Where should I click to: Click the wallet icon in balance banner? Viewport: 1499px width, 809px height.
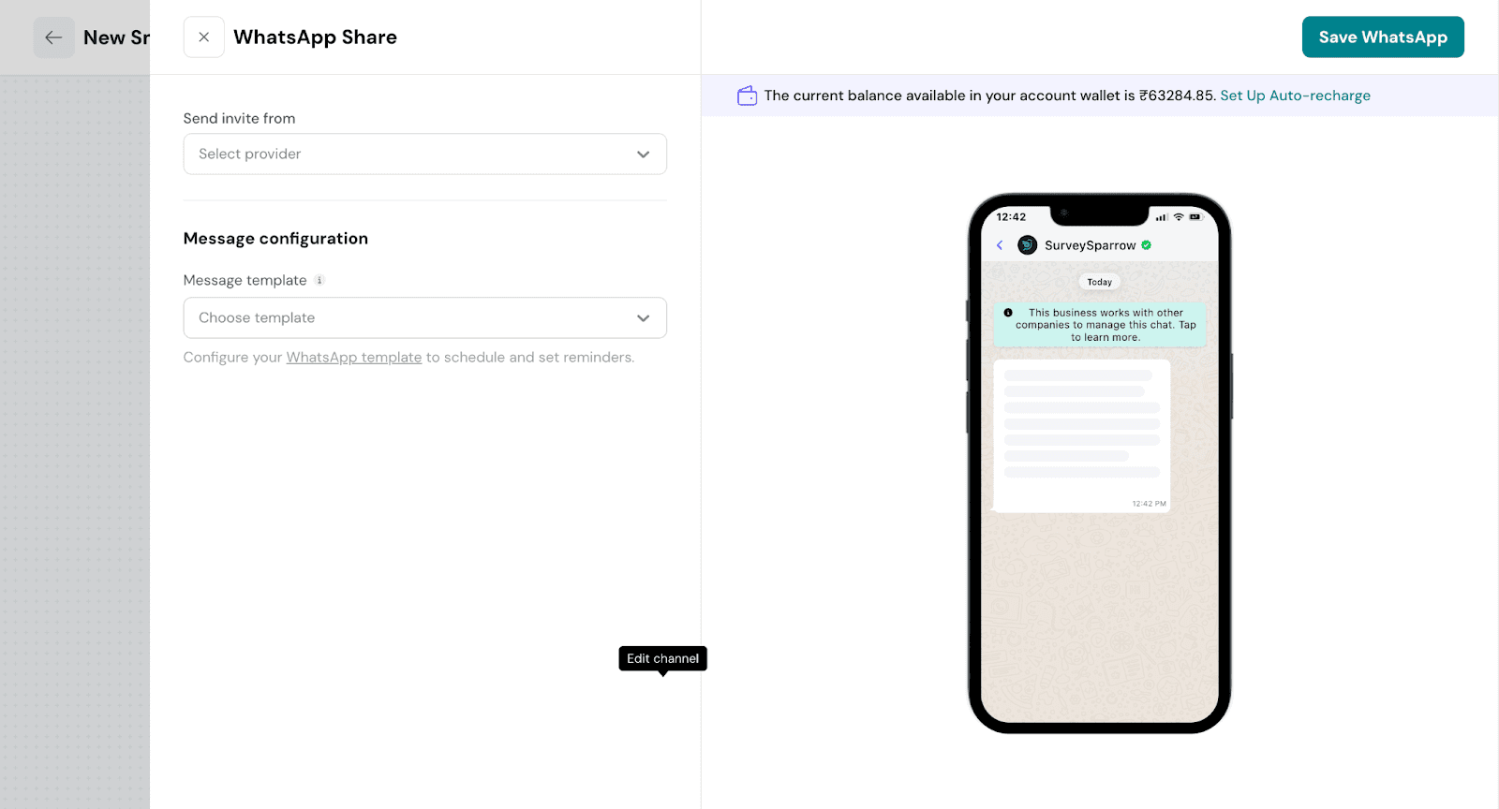pyautogui.click(x=747, y=96)
